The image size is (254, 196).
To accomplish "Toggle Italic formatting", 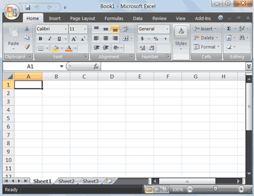I will pos(50,39).
